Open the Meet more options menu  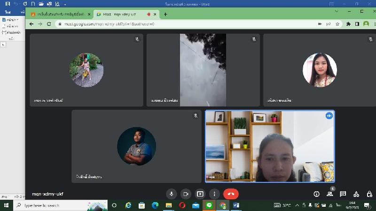coord(214,194)
